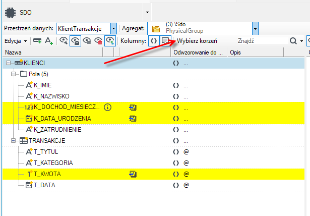Click the eye with list icon
Image resolution: width=310 pixels, height=216 pixels.
click(87, 41)
